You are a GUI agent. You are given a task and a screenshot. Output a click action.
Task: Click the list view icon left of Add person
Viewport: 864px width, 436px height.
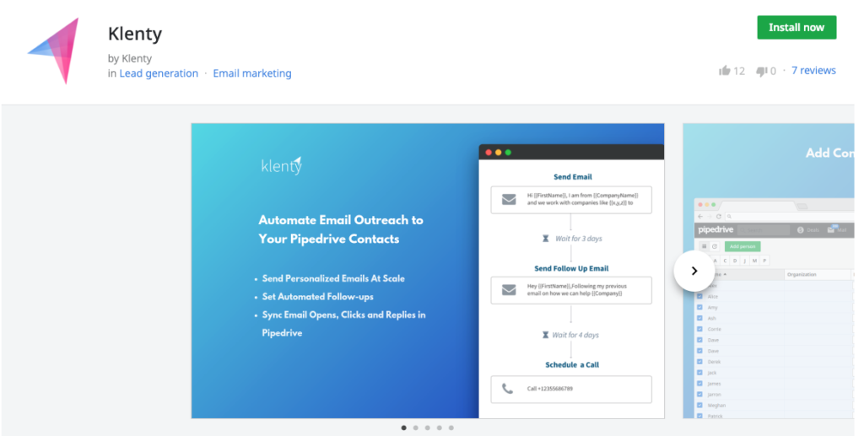(705, 246)
